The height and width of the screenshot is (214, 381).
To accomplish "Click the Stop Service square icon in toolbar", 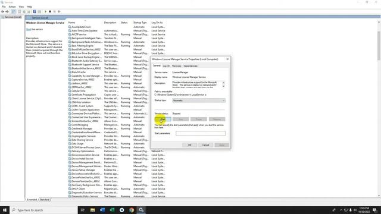I will point(50,12).
